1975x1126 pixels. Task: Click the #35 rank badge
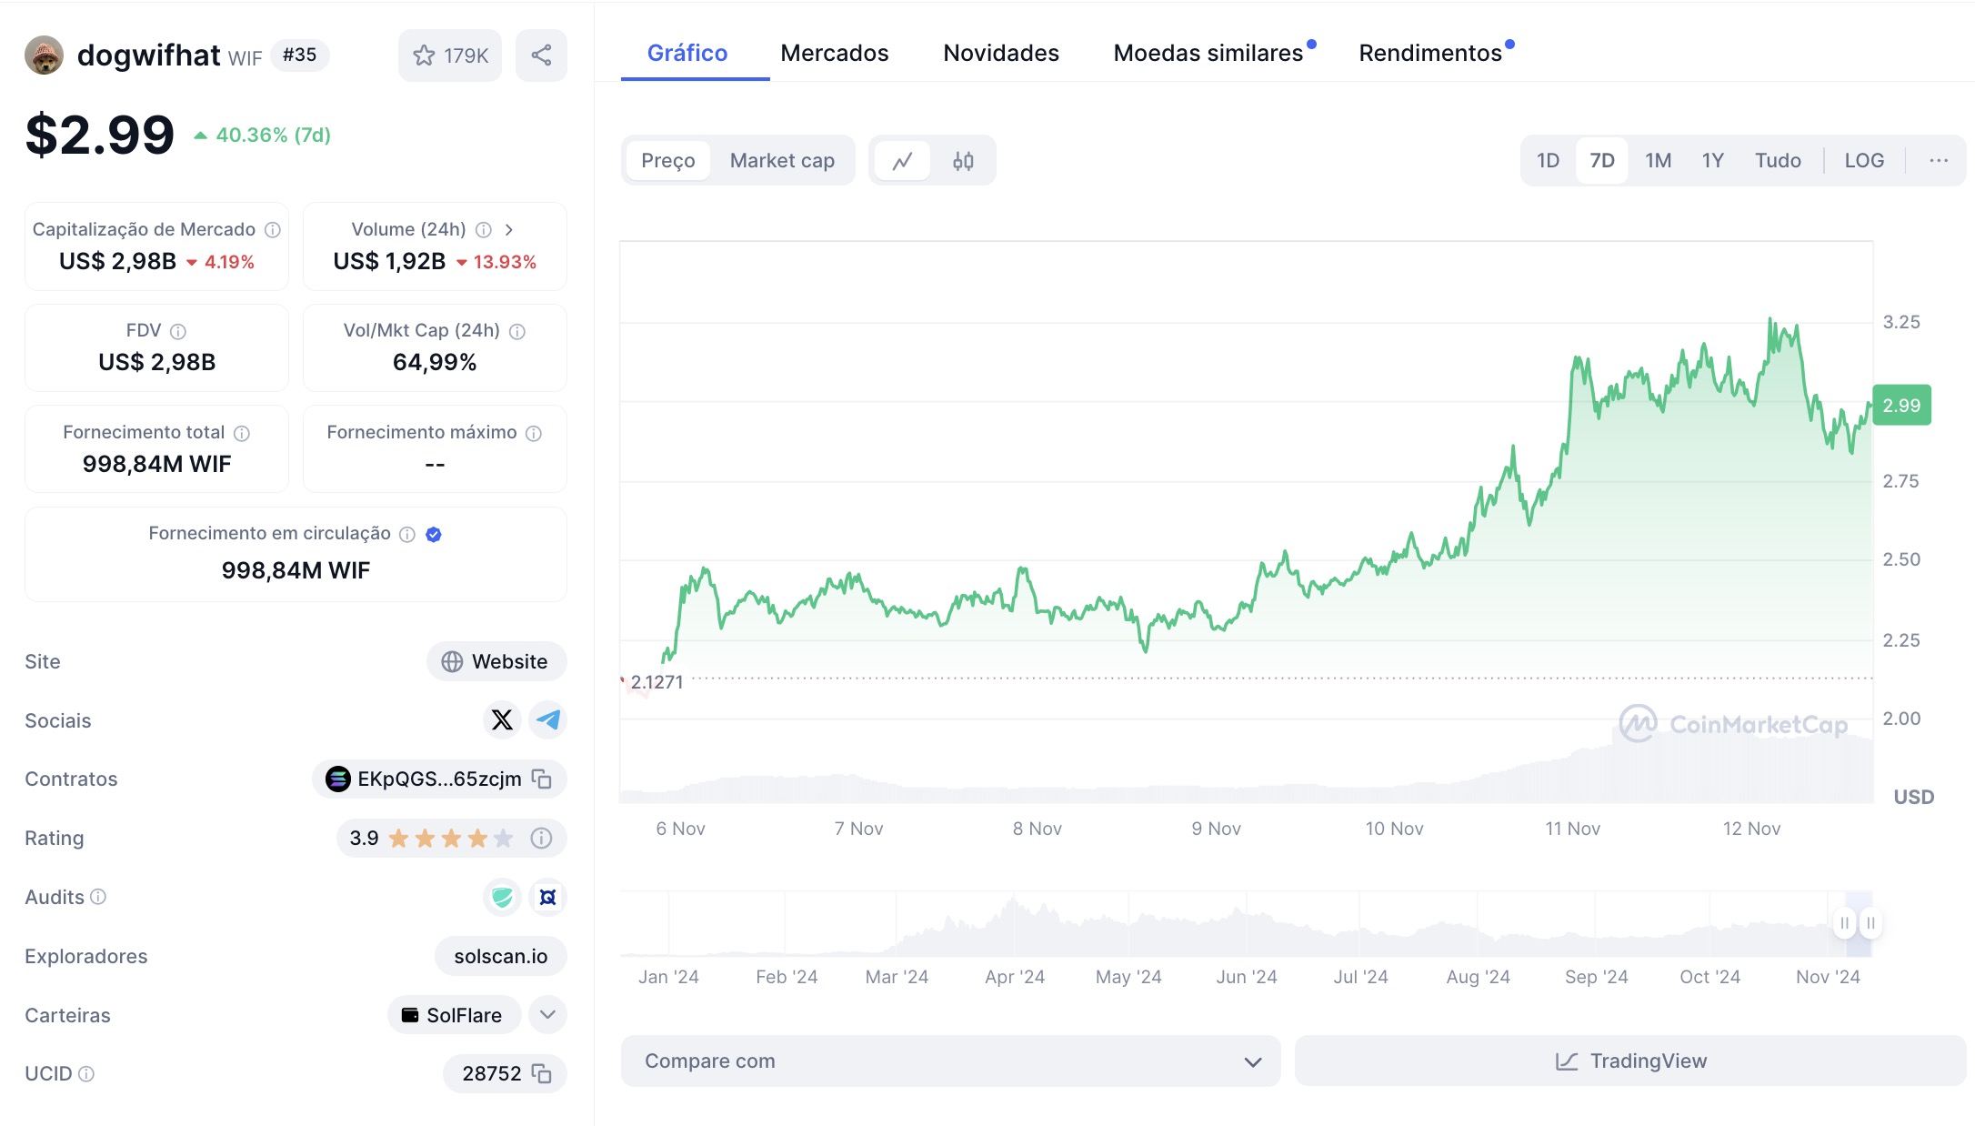pyautogui.click(x=300, y=55)
